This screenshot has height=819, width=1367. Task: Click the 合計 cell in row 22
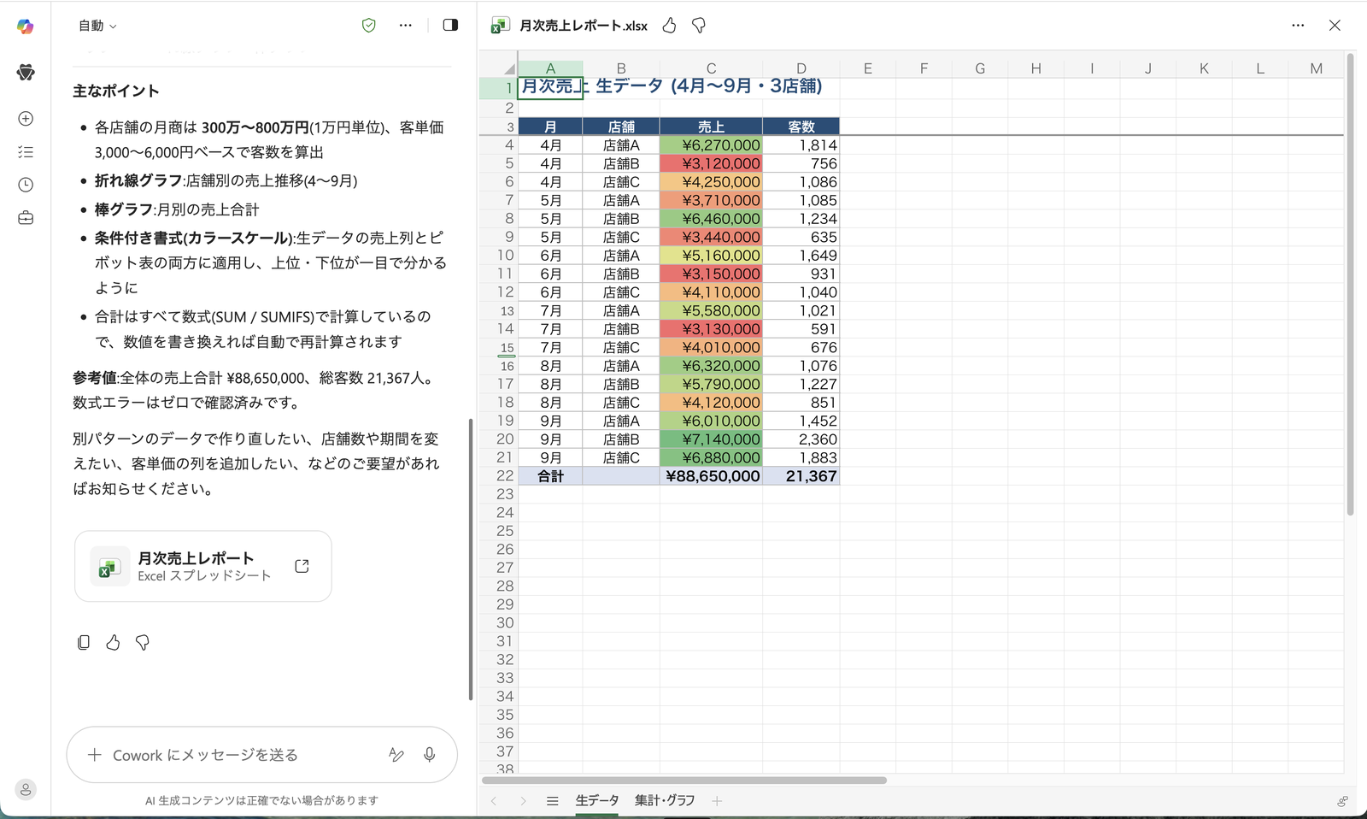550,476
